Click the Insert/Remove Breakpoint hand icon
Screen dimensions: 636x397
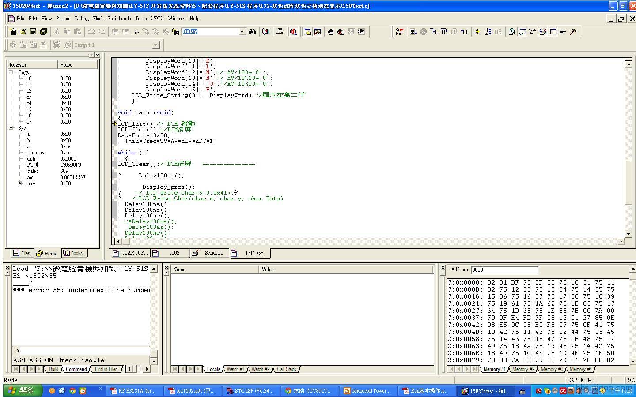coord(330,31)
